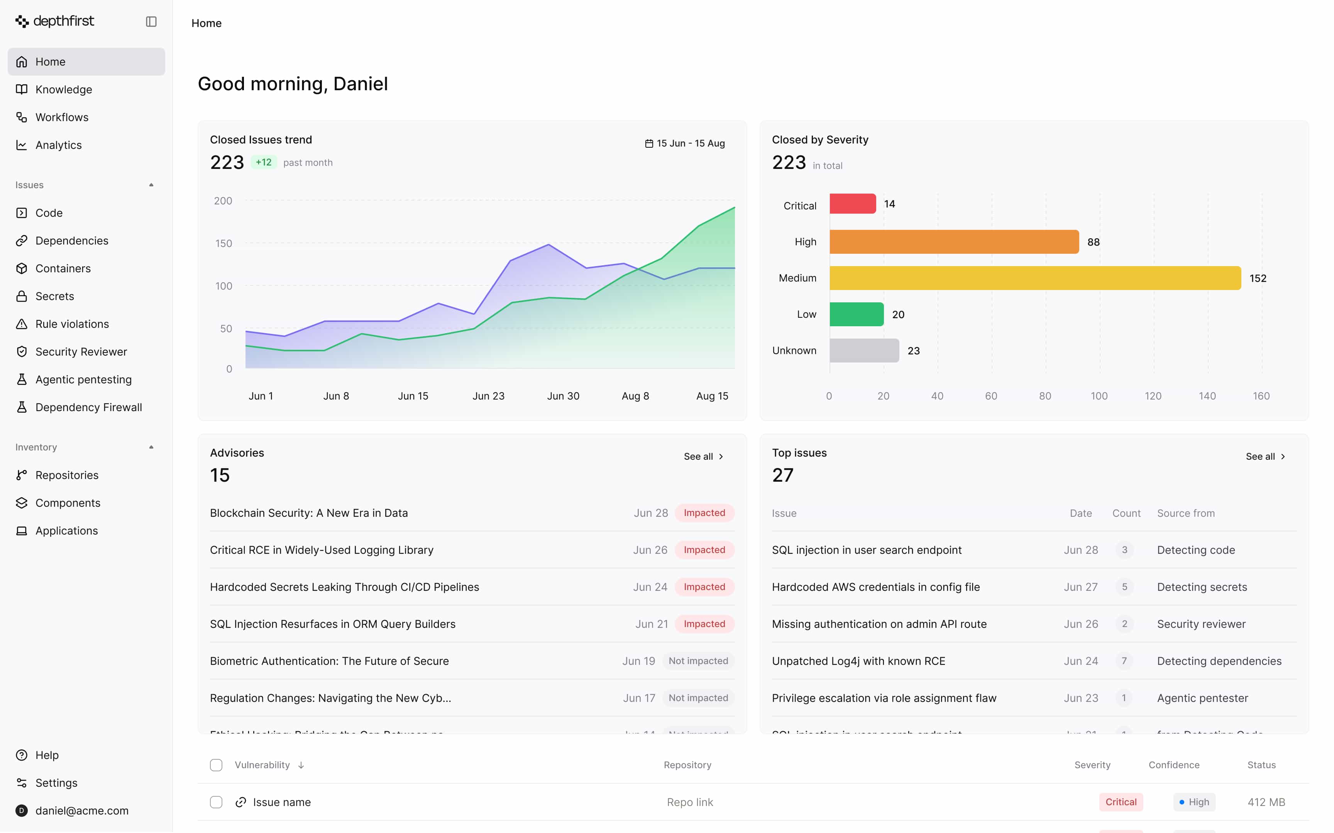The width and height of the screenshot is (1334, 833).
Task: Click the link icon beside Issue name
Action: point(241,802)
